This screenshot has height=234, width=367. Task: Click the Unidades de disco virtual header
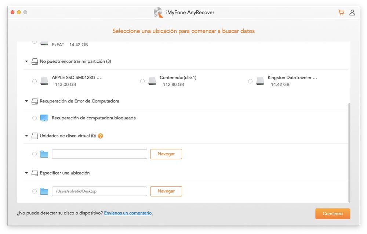tap(68, 136)
